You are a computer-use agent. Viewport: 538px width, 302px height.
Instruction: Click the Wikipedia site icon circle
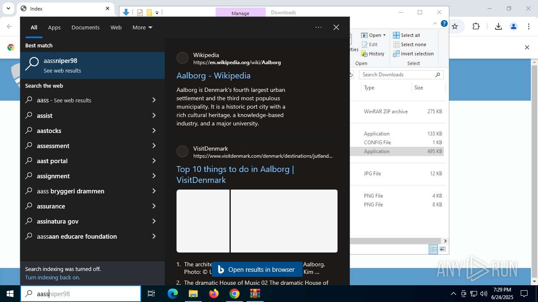point(182,58)
